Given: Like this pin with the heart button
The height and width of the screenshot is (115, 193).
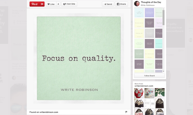Looking at the screenshot, I should tap(51, 4).
